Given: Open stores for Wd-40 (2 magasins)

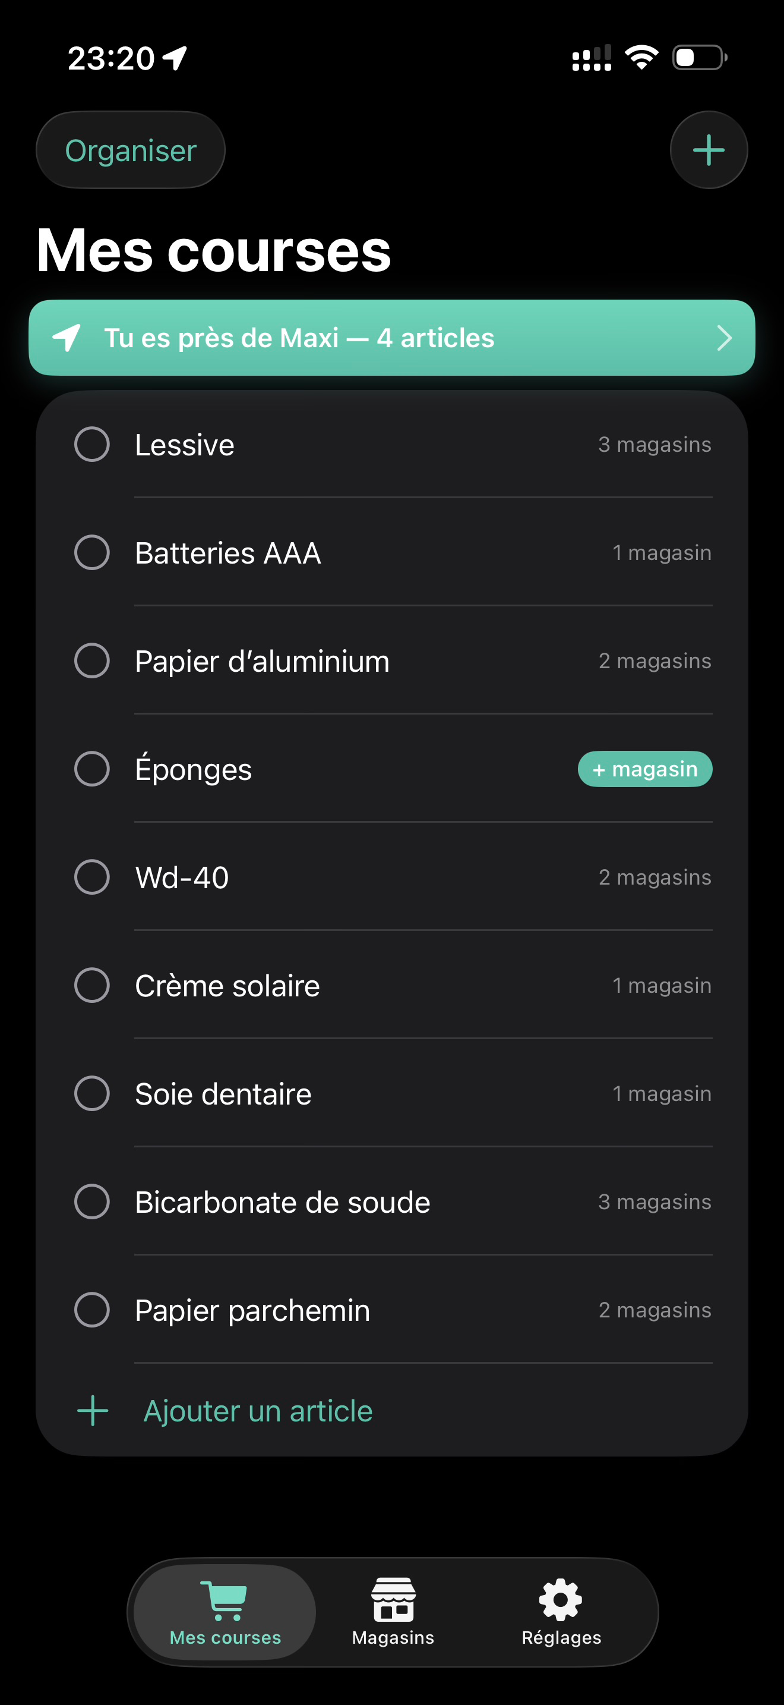Looking at the screenshot, I should [x=655, y=877].
